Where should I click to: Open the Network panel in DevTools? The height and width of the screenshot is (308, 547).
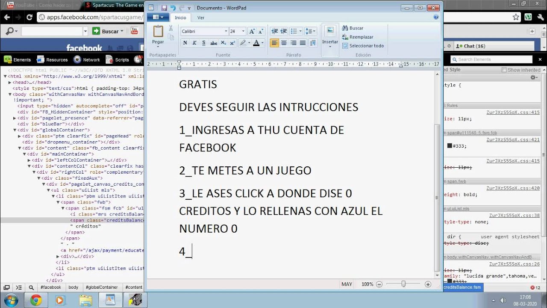(x=87, y=59)
